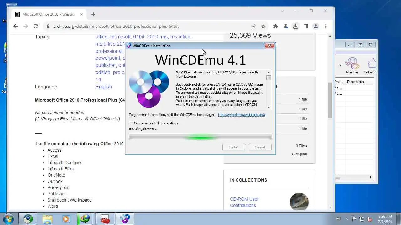
Task: Click scroll-up arrow in WinCDEmu description box
Action: coord(269,72)
